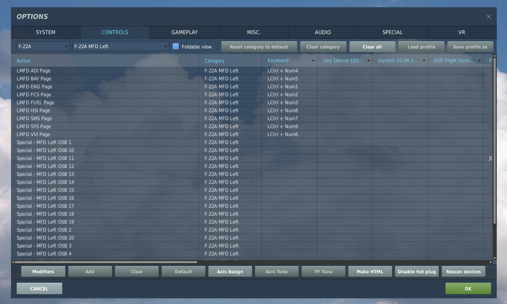Click the LCtrl + Num4 keyboard binding cell
507x304 pixels.
coord(289,71)
